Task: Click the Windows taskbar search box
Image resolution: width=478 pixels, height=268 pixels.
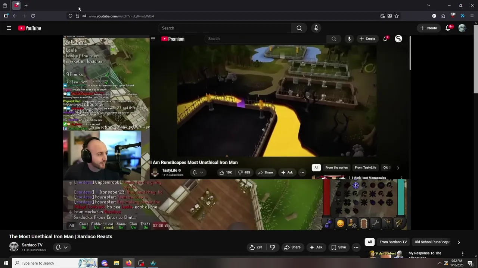Action: [55, 263]
